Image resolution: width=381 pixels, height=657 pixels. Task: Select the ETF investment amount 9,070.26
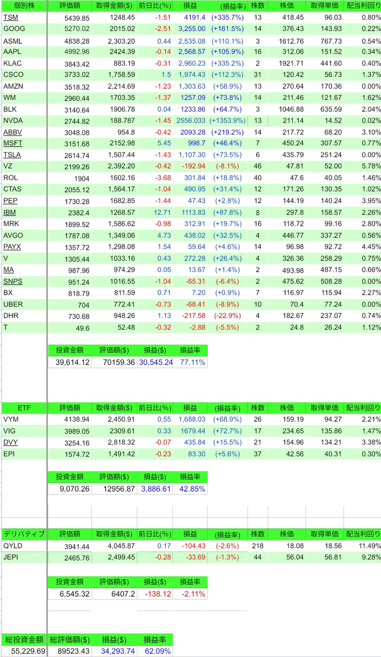tap(69, 489)
